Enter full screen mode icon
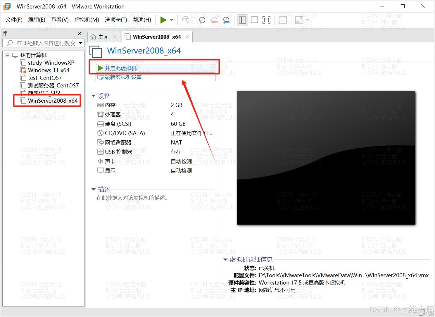Viewport: 435px width, 317px height. pos(266,20)
